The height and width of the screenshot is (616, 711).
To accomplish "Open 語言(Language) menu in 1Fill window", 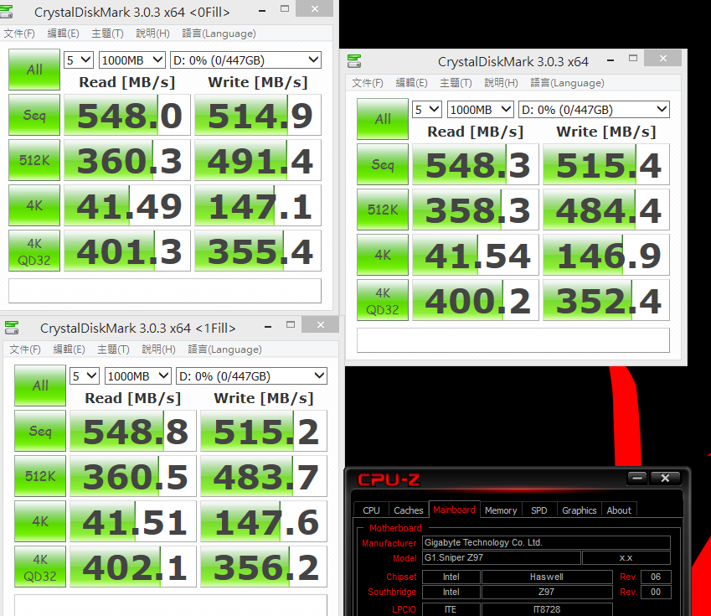I will [x=225, y=349].
